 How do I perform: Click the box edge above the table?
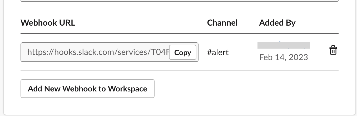pyautogui.click(x=180, y=1)
